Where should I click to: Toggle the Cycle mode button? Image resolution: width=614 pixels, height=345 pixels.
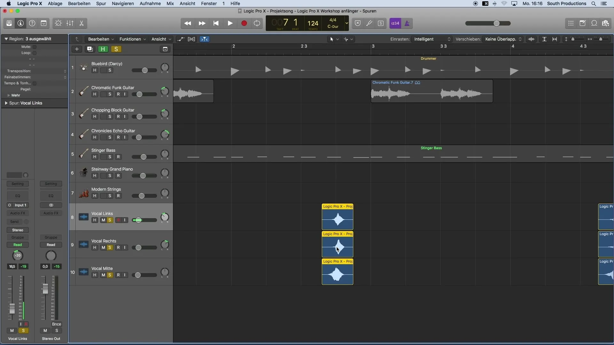click(257, 23)
